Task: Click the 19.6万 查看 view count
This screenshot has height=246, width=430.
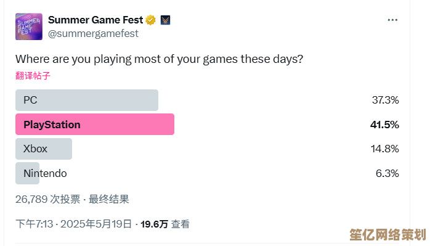Action: click(165, 224)
